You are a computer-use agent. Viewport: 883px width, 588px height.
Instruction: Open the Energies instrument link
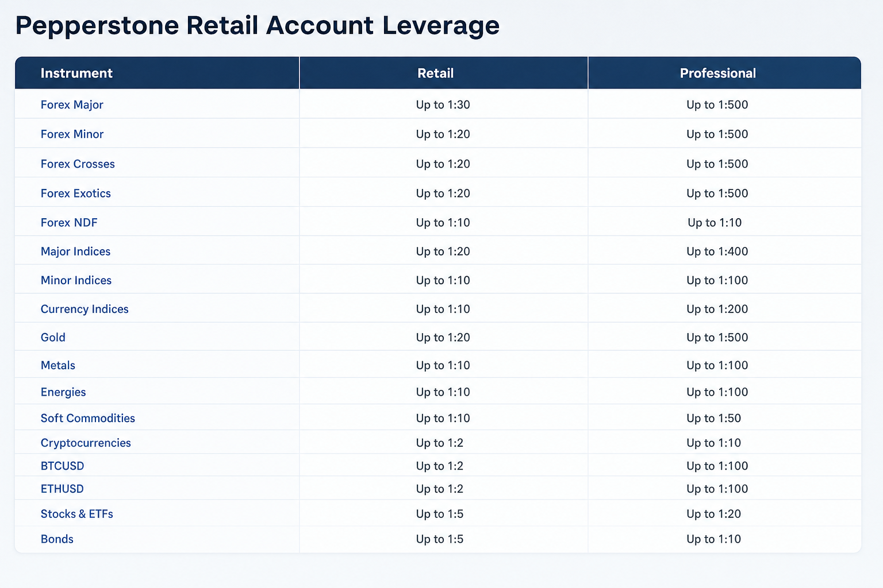(x=63, y=392)
